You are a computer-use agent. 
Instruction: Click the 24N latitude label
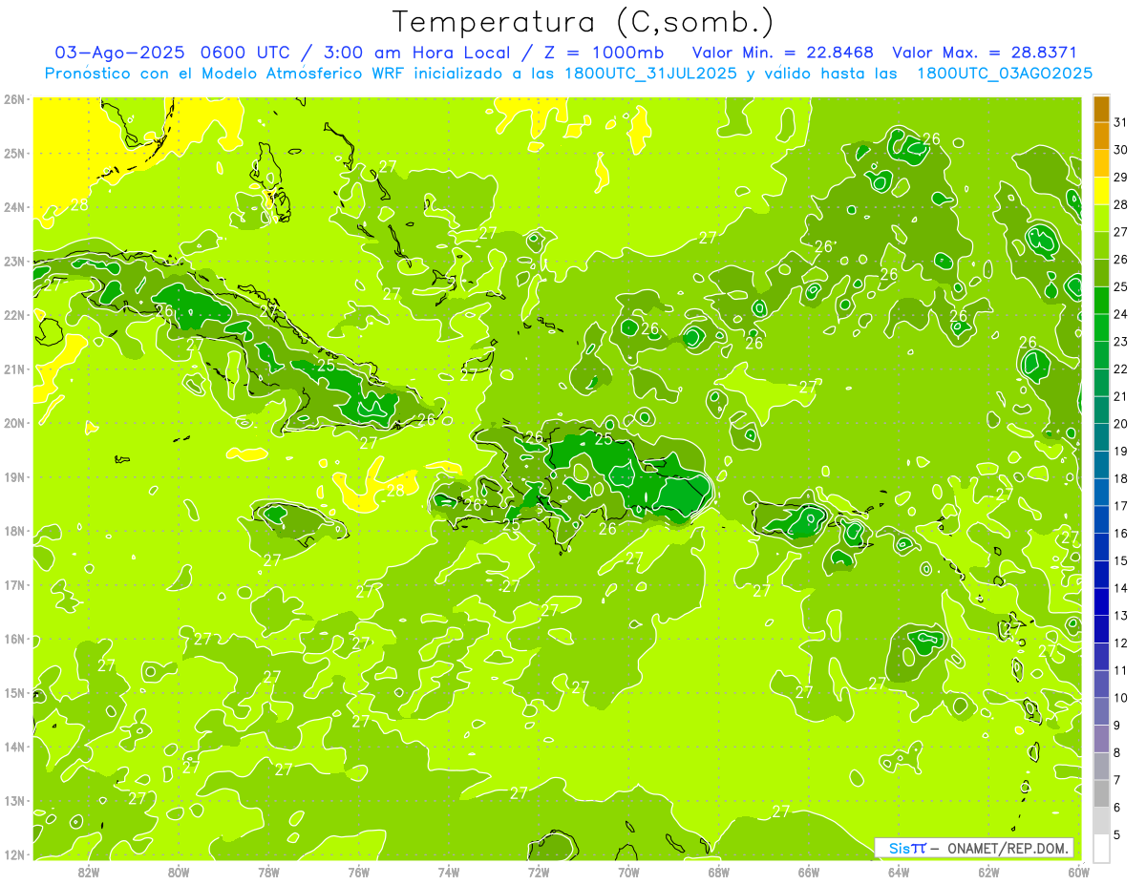click(14, 207)
